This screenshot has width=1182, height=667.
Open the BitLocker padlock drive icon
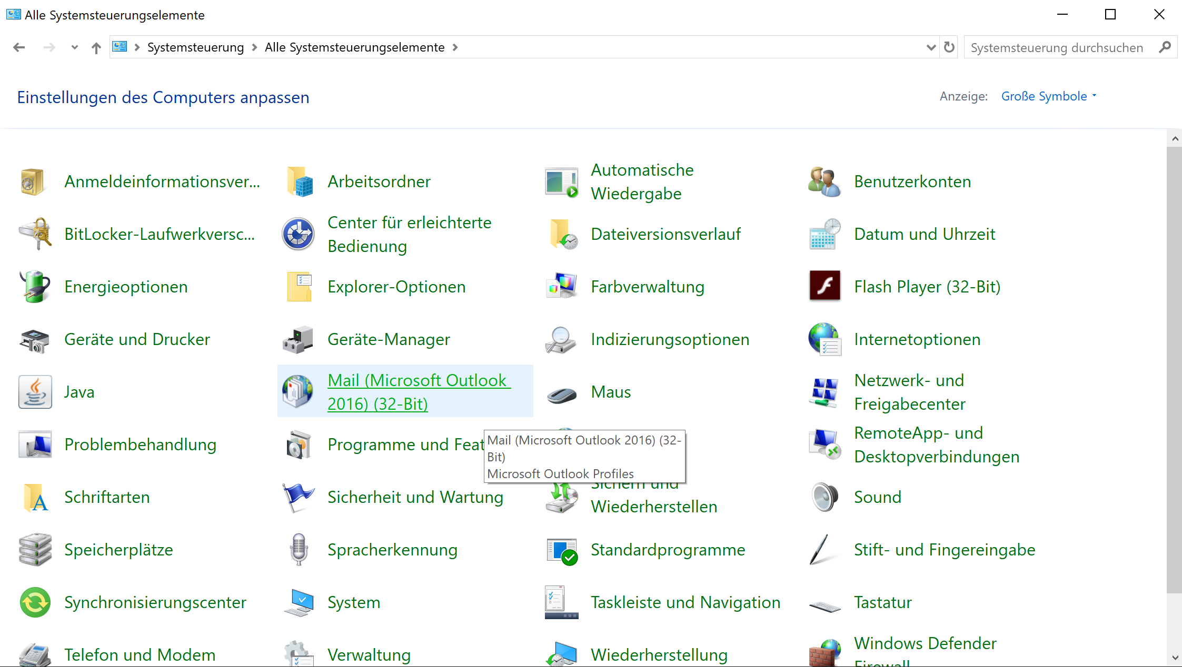pyautogui.click(x=35, y=234)
